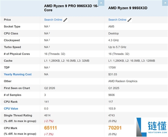Click the Q1 2025 first seen value
The height and width of the screenshot is (137, 168).
click(114, 88)
